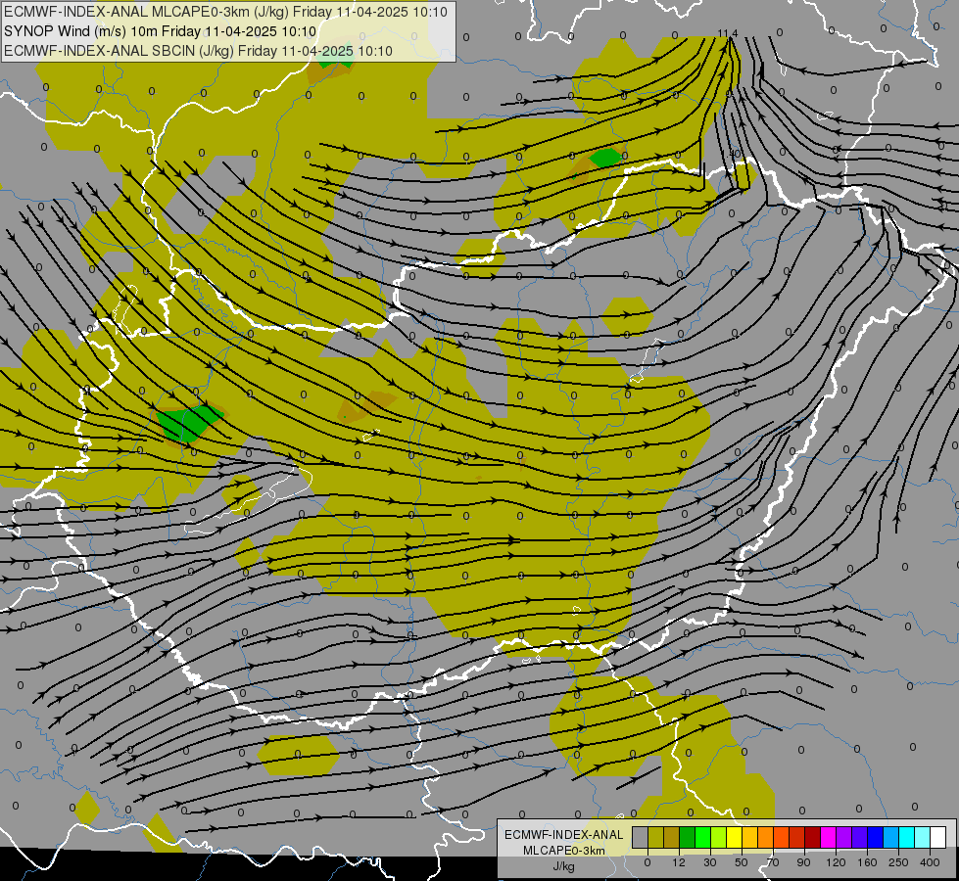This screenshot has width=959, height=881.
Task: Click the legend scale label 0
Action: [647, 862]
